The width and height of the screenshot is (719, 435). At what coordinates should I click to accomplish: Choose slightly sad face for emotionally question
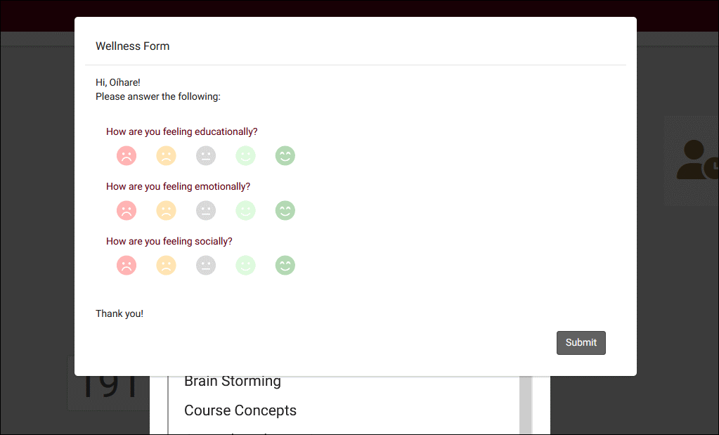(x=166, y=211)
